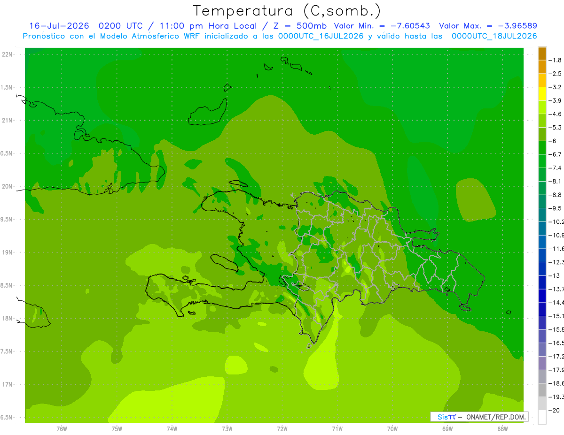Viewport: 564px width, 435px height.
Task: Click the 75W longitude label
Action: pyautogui.click(x=117, y=429)
